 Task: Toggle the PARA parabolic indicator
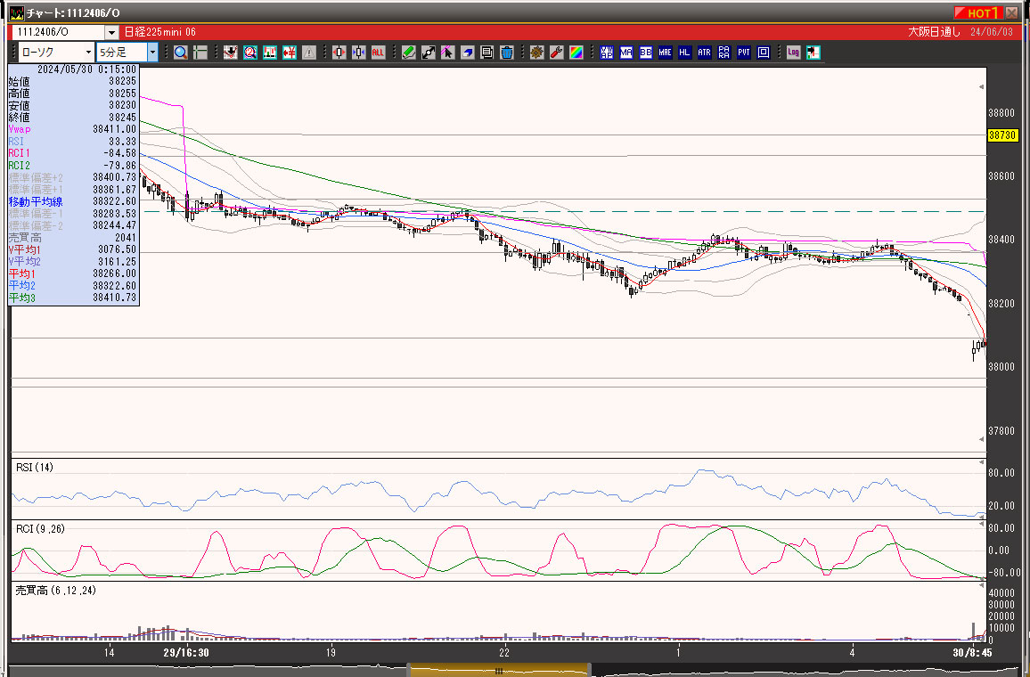[x=723, y=53]
